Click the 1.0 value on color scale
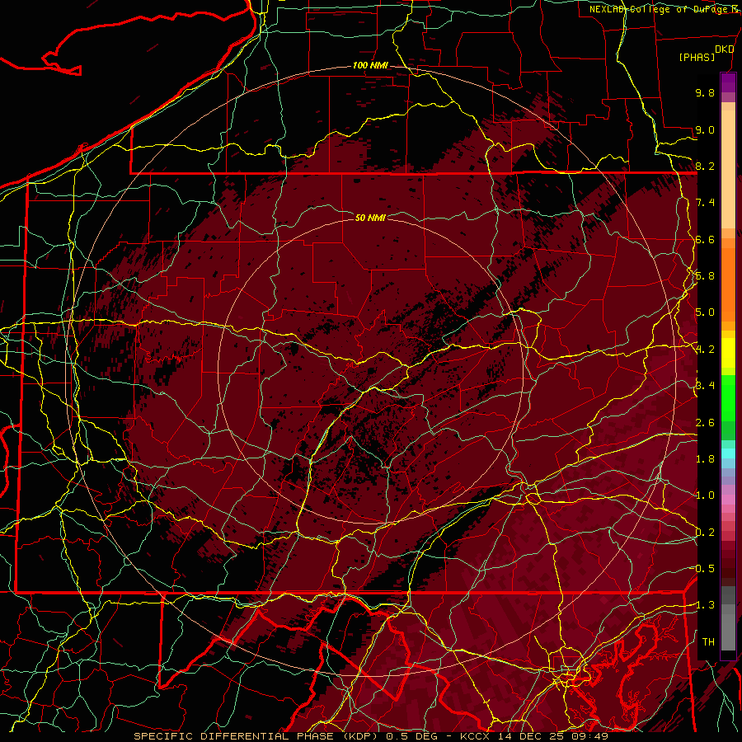The image size is (742, 742). 705,495
